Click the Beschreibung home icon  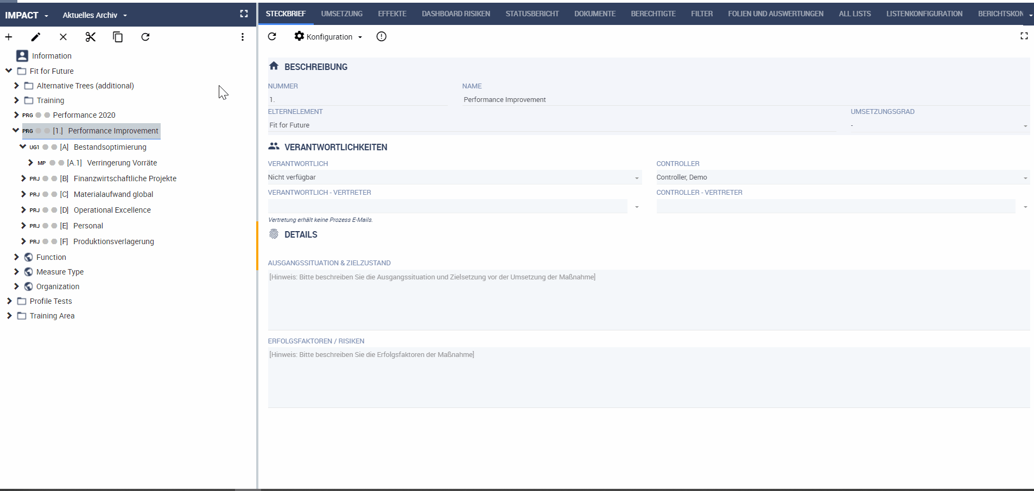274,66
